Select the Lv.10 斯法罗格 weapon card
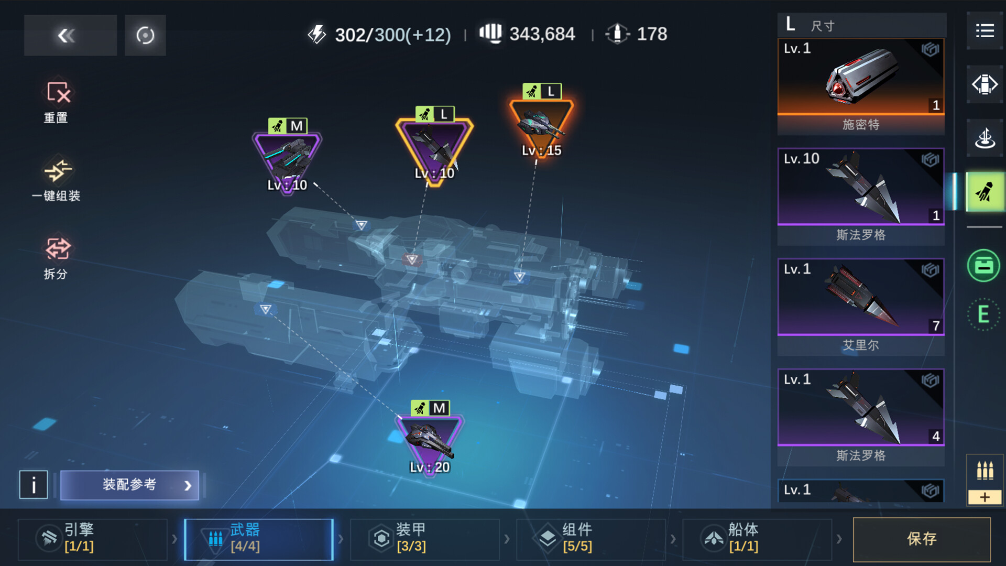The height and width of the screenshot is (566, 1006). coord(861,197)
